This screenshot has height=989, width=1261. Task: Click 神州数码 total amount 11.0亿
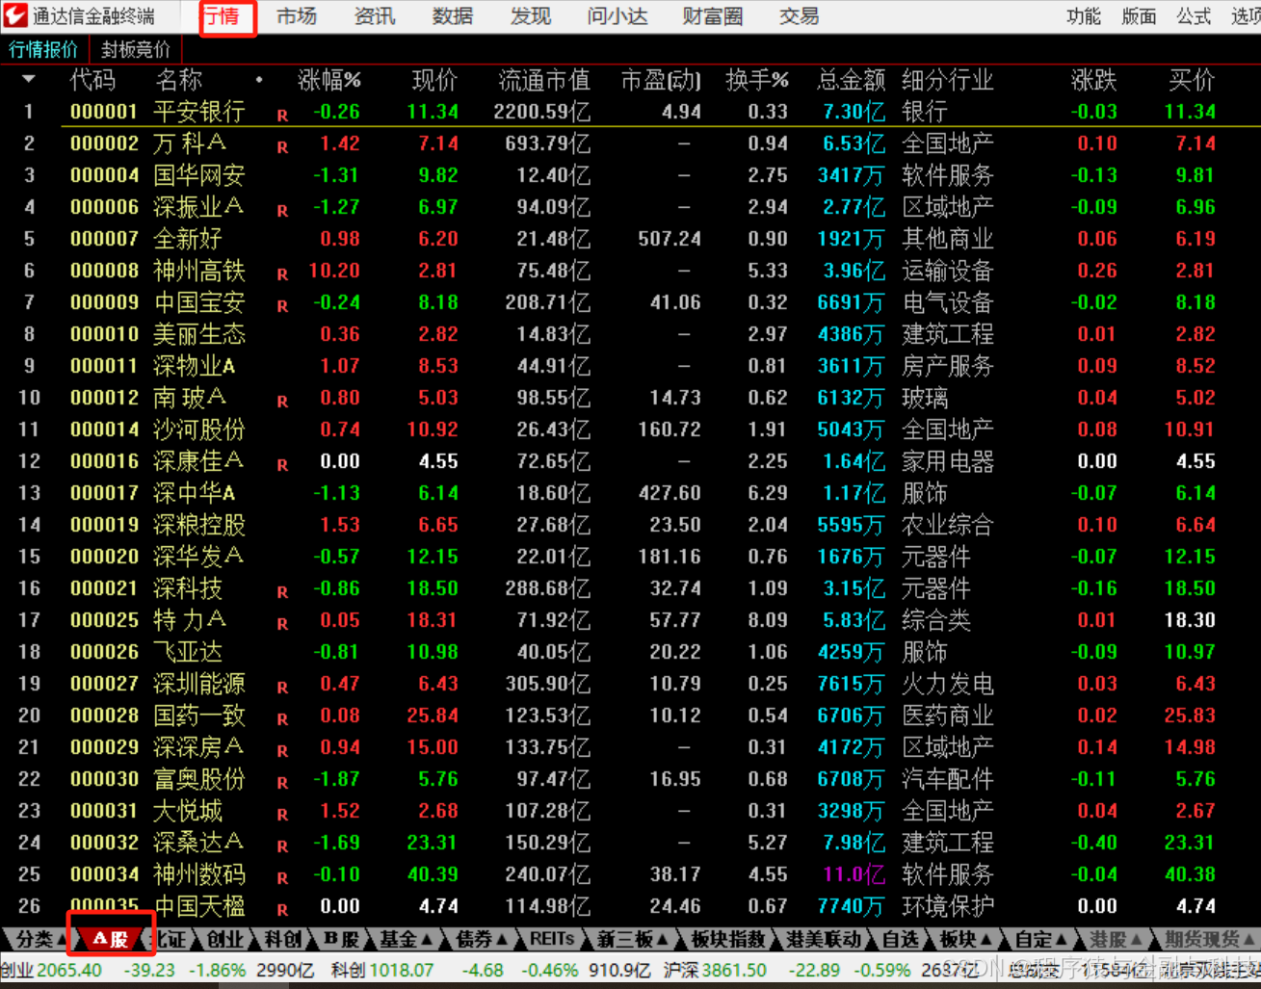(854, 874)
